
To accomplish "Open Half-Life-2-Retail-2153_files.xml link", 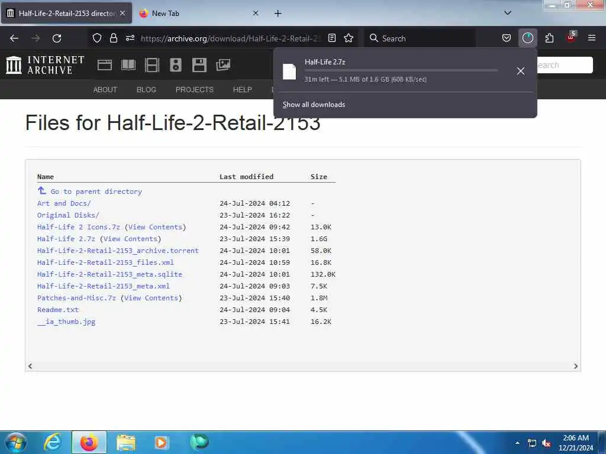I will [105, 262].
